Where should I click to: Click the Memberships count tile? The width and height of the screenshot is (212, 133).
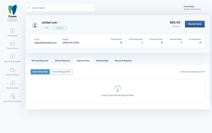click(x=176, y=41)
